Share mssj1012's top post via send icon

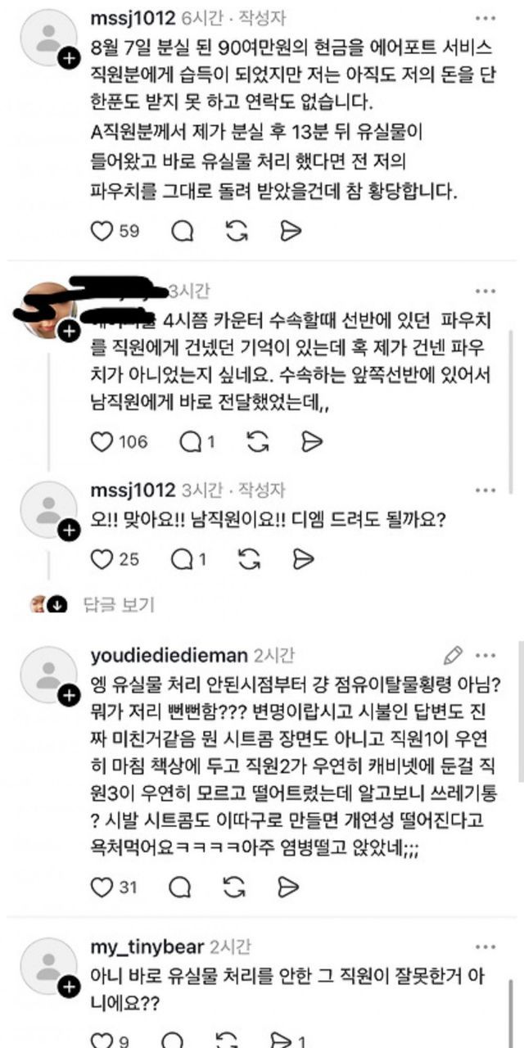pyautogui.click(x=291, y=232)
